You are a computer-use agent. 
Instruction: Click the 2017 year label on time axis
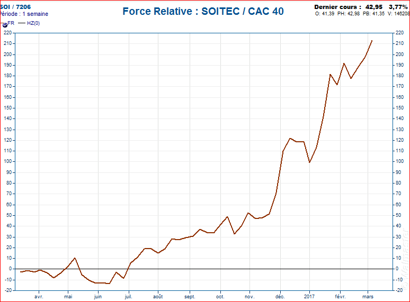309,297
